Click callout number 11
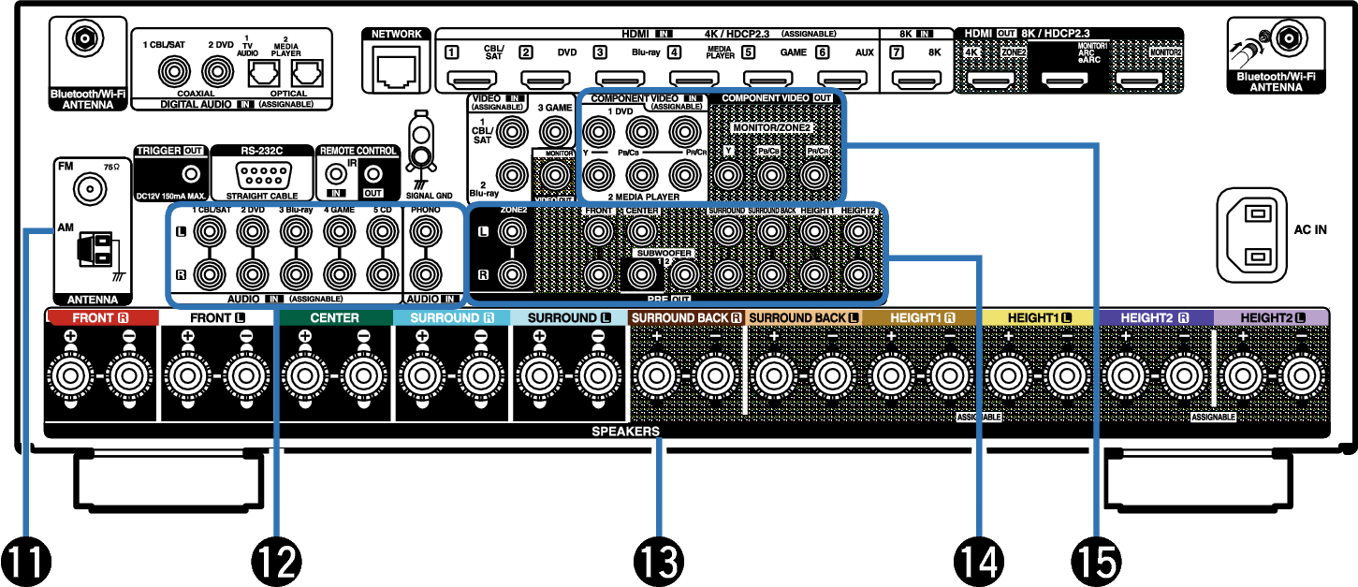1358x587 pixels. [25, 561]
